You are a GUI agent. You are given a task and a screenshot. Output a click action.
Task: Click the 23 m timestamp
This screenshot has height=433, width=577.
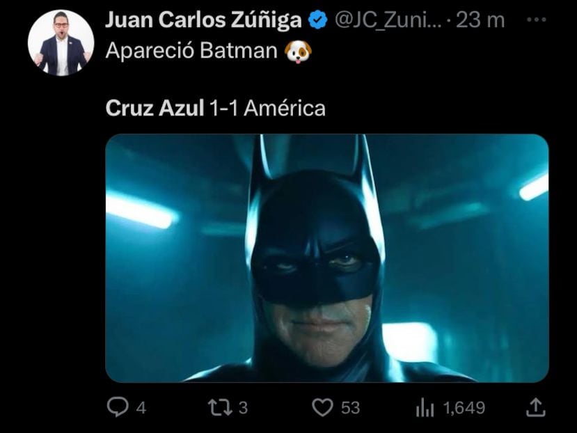480,21
